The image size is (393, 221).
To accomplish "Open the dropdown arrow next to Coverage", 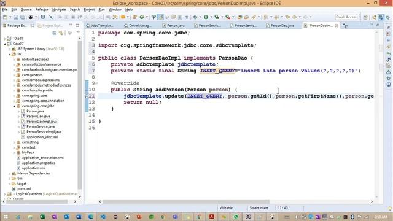I will pyautogui.click(x=222, y=17).
